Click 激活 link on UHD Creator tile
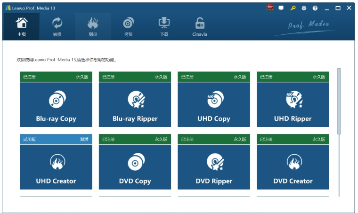Image resolution: width=358 pixels, height=213 pixels. click(x=84, y=139)
